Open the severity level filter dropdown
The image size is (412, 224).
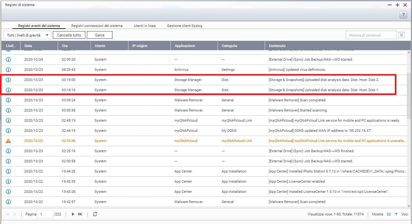click(27, 35)
